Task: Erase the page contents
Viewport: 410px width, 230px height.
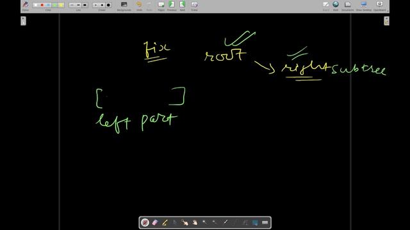Action: tap(194, 6)
